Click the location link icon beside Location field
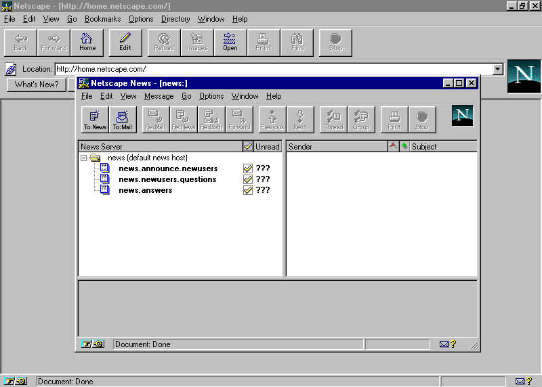 pos(11,69)
